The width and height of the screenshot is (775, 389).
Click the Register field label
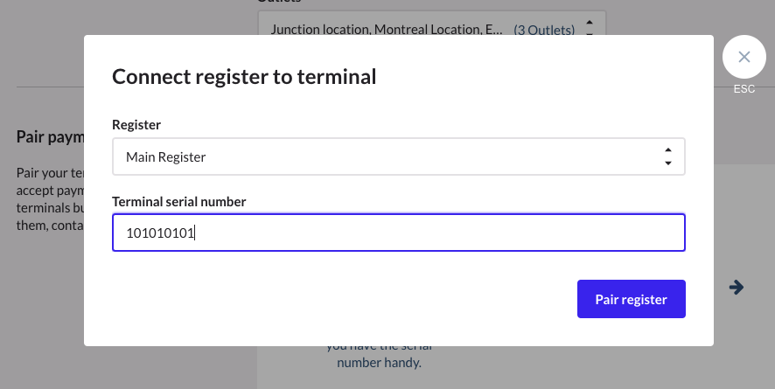pos(136,125)
